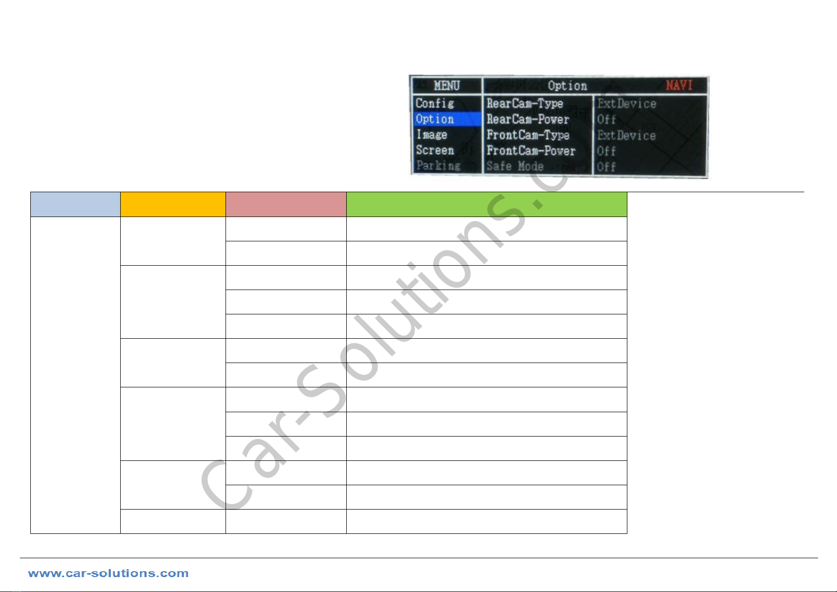837x592 pixels.
Task: Click the RearCam-Type setting
Action: (x=525, y=103)
